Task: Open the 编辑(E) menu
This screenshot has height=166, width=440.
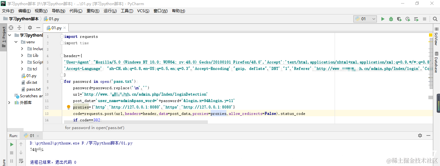Action: 24,11
